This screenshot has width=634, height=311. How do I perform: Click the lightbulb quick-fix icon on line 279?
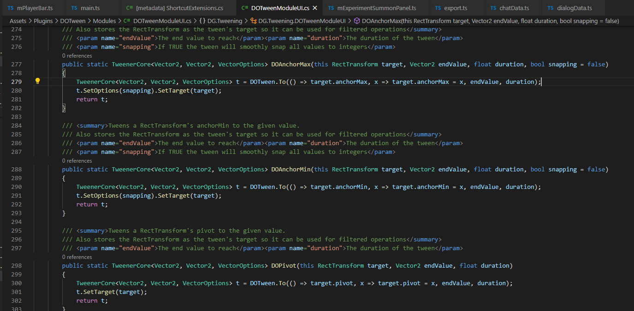point(37,81)
